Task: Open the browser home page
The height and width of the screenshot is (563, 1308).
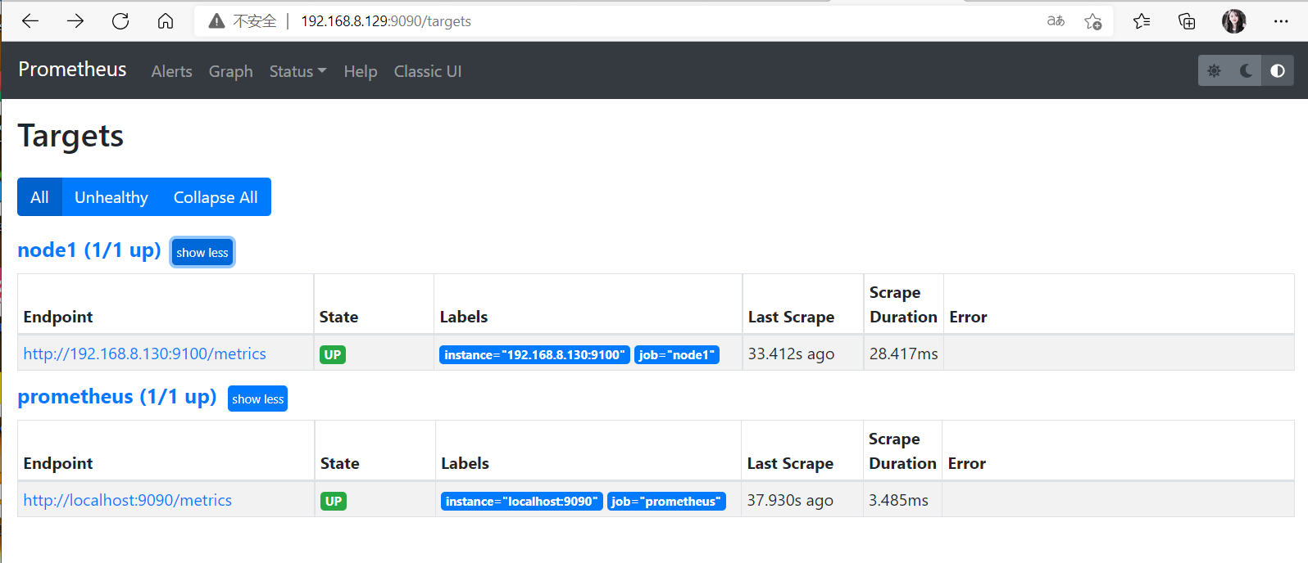Action: click(x=166, y=21)
